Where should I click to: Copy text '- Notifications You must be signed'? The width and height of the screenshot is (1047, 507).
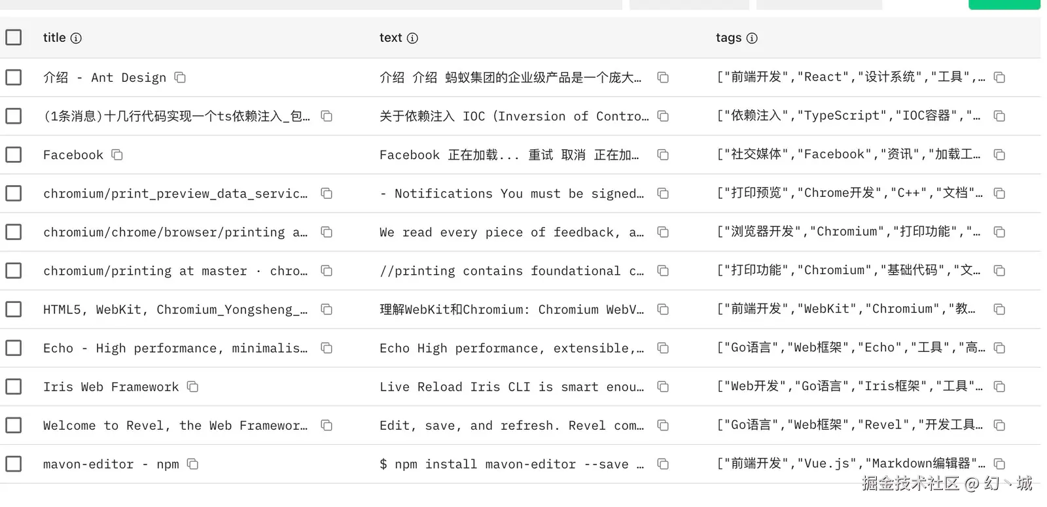coord(663,194)
